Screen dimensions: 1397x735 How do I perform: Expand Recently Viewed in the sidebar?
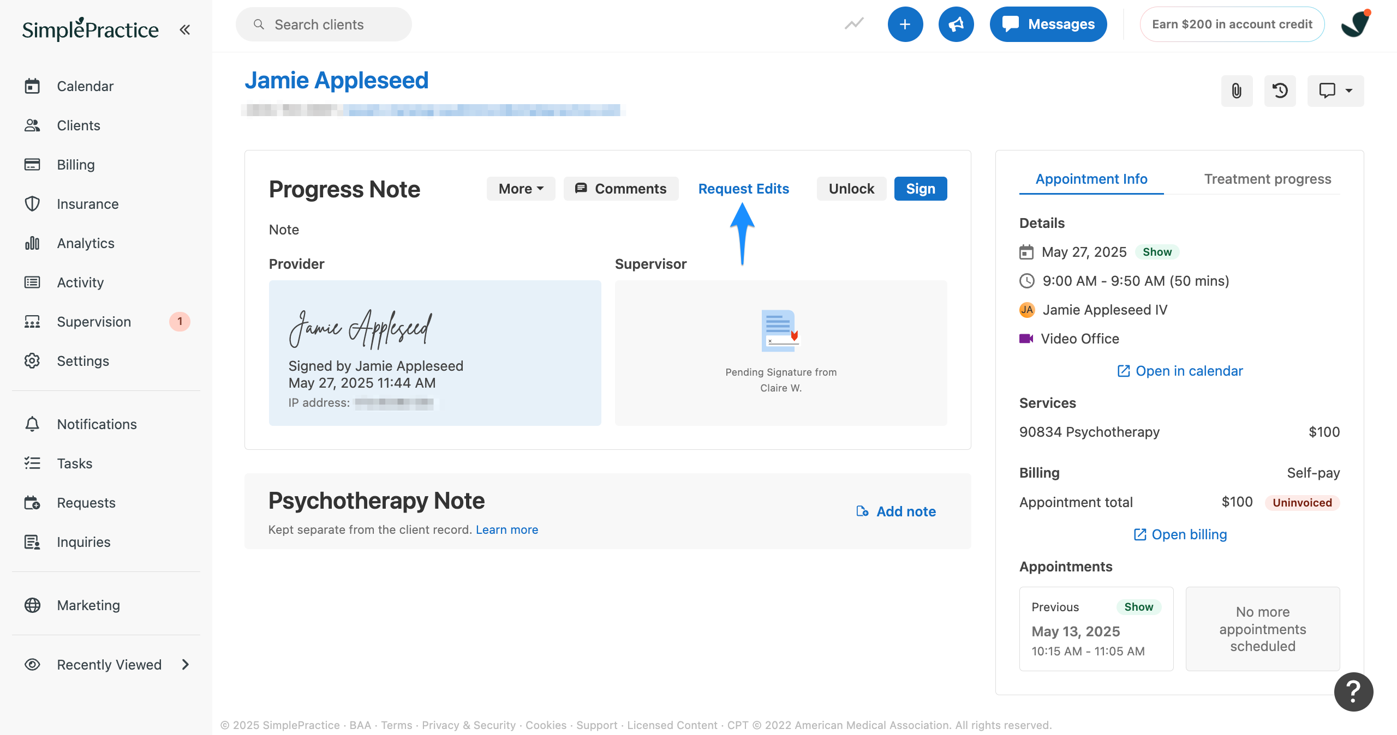coord(106,665)
